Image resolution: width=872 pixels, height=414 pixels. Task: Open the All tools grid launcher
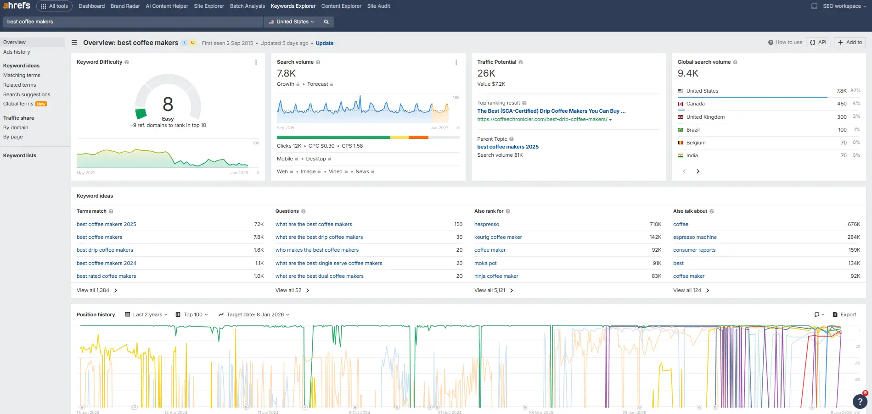click(x=54, y=6)
